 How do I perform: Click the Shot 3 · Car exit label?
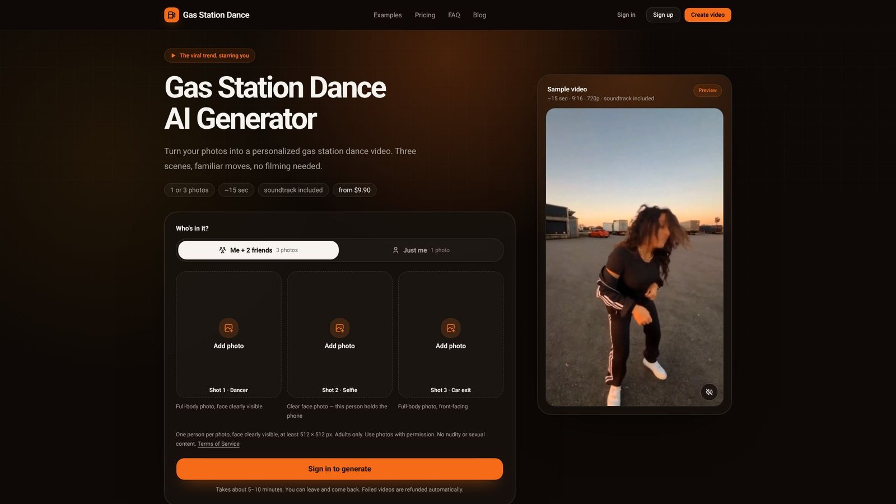coord(451,390)
